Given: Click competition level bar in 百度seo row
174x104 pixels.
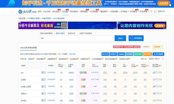Looking at the screenshot, I should [158, 94].
